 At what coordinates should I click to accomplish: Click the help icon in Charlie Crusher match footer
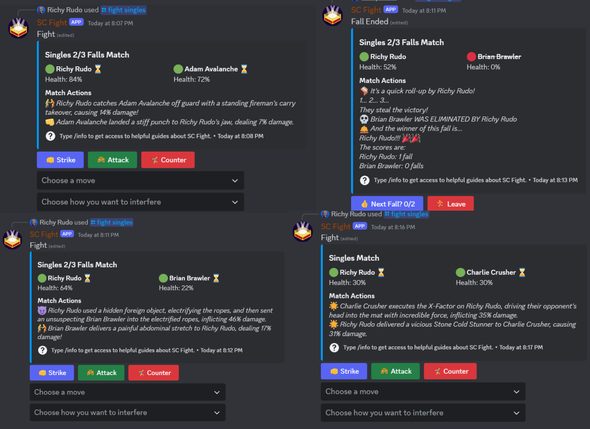pos(334,348)
